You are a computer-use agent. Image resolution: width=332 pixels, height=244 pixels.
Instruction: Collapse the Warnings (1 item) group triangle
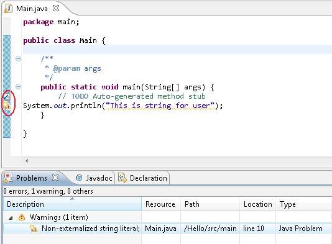point(11,217)
